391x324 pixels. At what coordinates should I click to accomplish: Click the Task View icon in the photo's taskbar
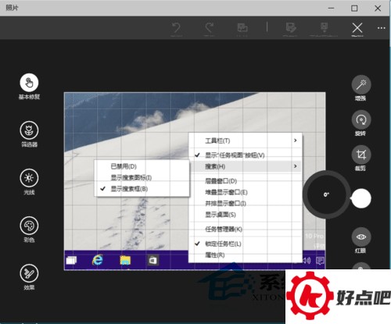[71, 260]
